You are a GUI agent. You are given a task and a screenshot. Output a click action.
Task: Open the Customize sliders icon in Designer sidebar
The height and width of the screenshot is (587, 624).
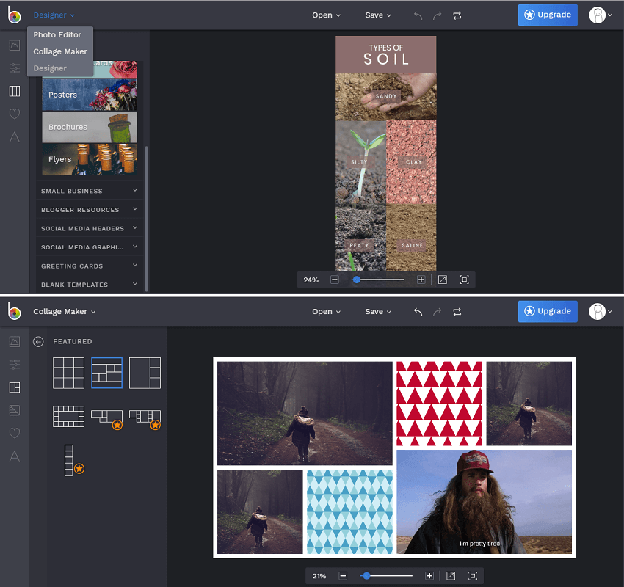click(15, 68)
